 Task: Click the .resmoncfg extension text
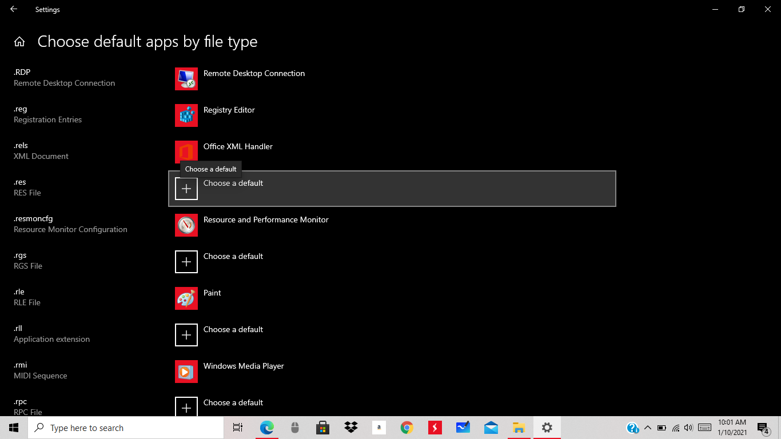tap(33, 218)
